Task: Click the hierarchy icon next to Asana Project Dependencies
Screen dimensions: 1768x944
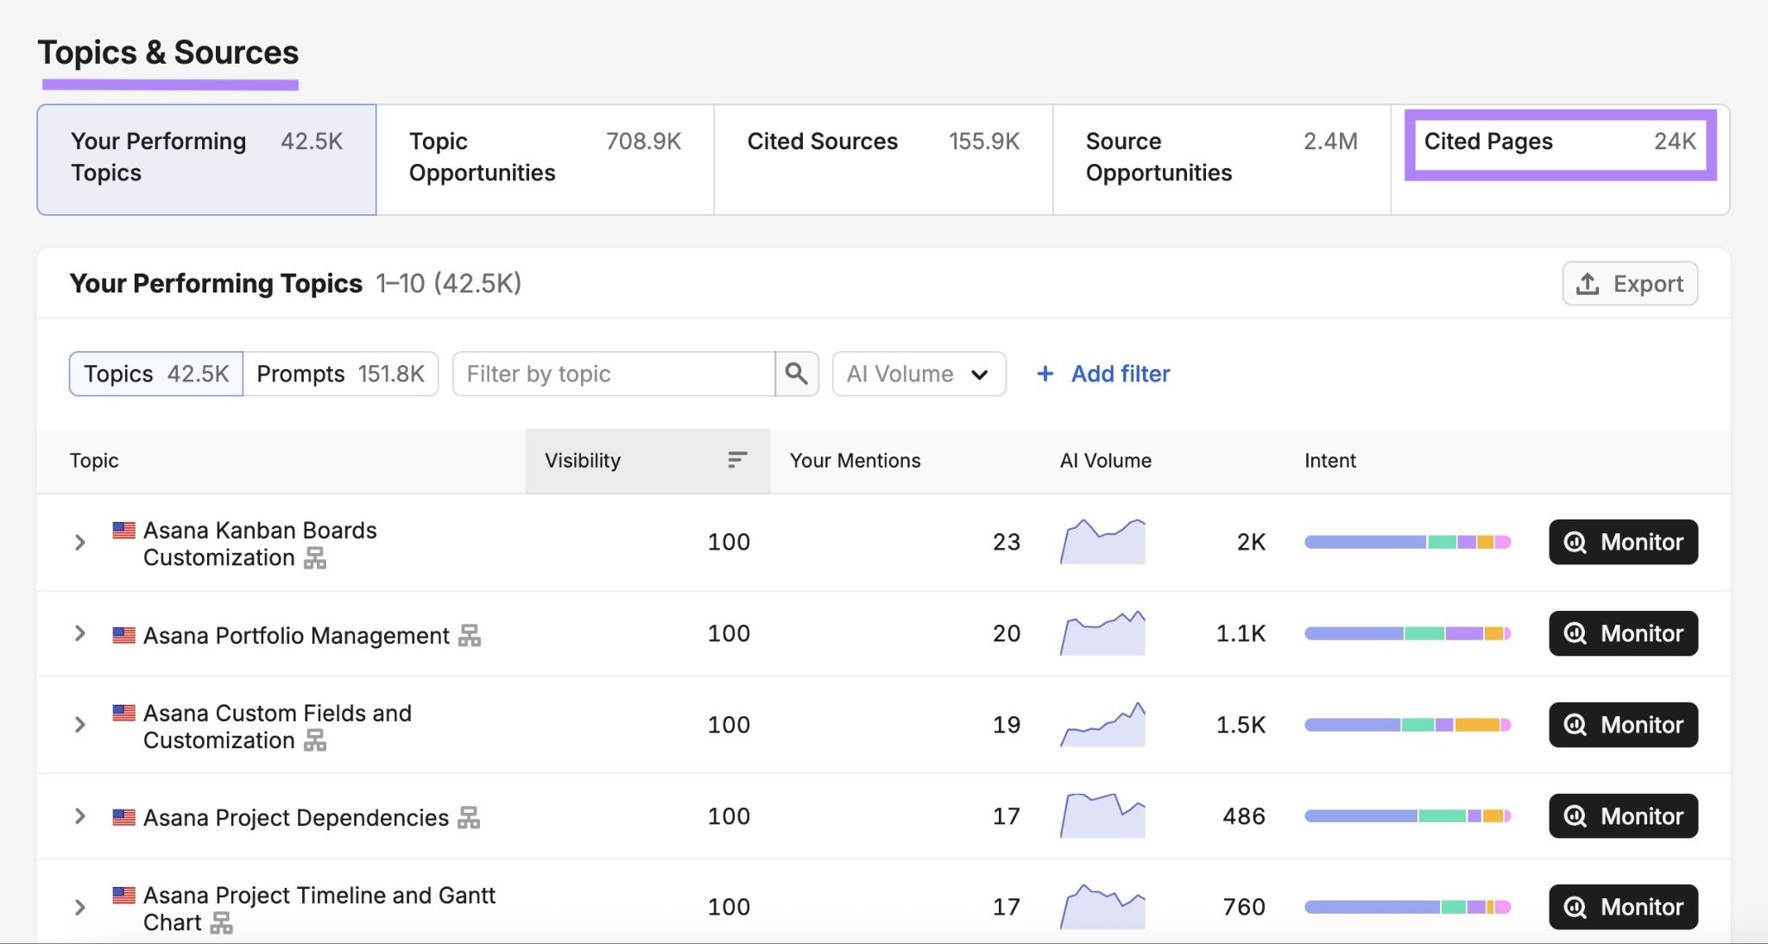Action: pyautogui.click(x=469, y=817)
